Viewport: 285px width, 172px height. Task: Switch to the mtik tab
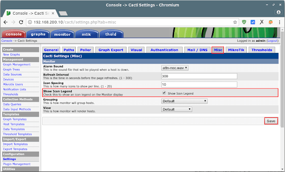[86, 34]
